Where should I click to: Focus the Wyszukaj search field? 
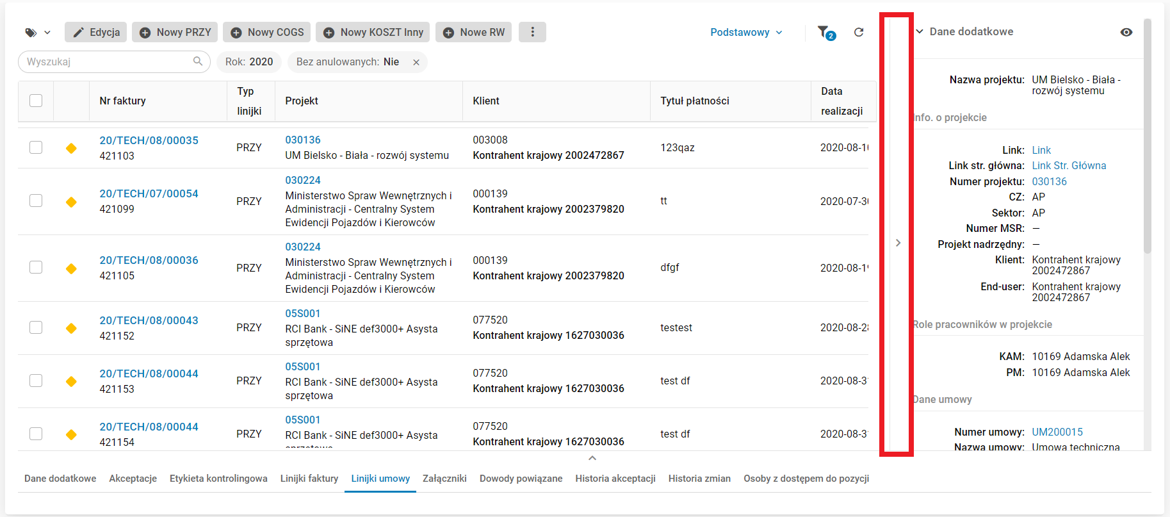106,62
